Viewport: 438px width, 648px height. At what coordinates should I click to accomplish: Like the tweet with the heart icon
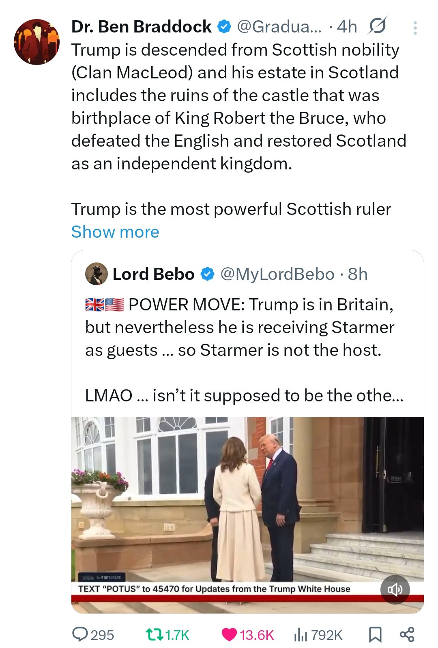pyautogui.click(x=230, y=634)
